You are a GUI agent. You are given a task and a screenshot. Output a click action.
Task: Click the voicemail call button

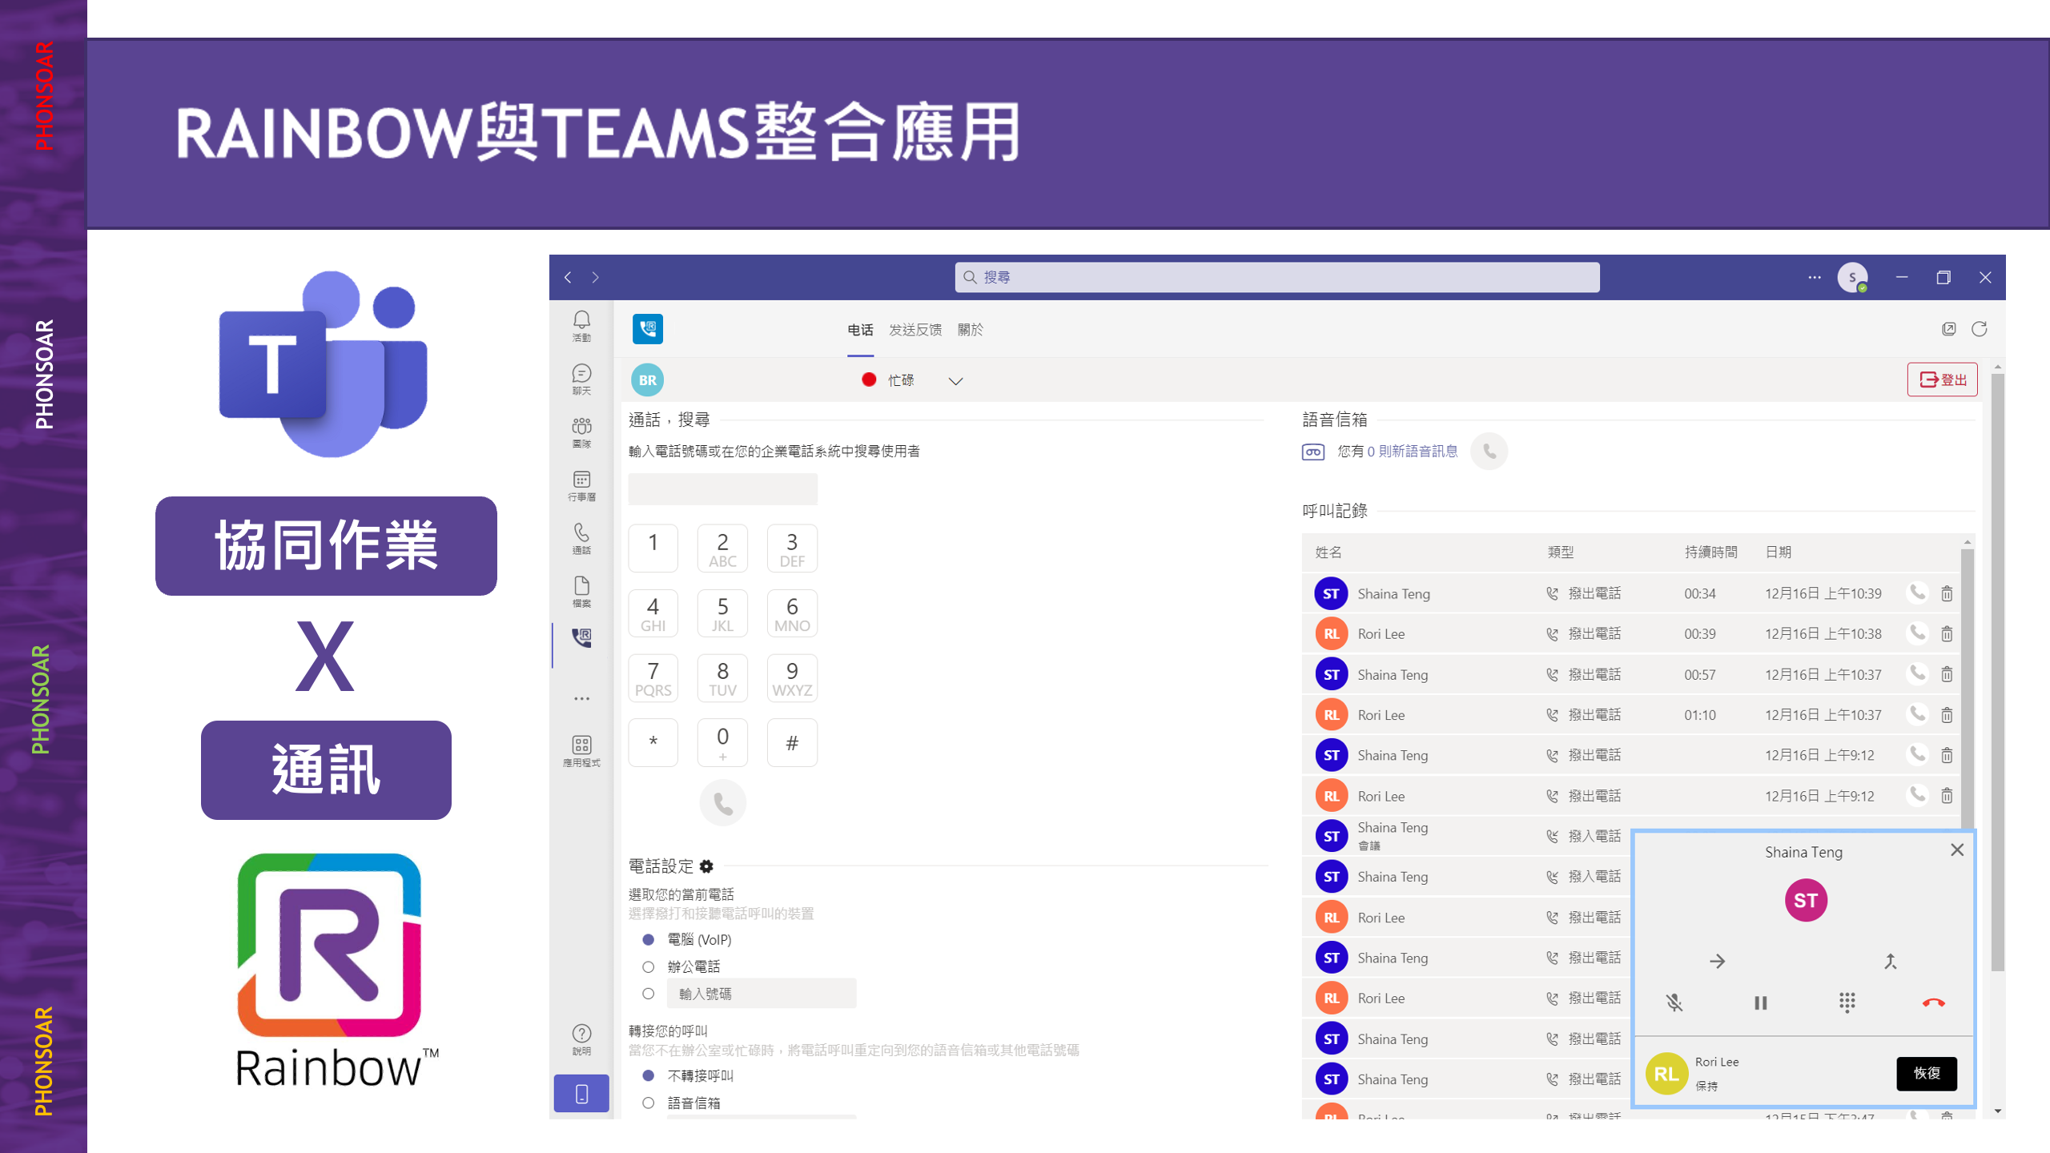pyautogui.click(x=1489, y=452)
